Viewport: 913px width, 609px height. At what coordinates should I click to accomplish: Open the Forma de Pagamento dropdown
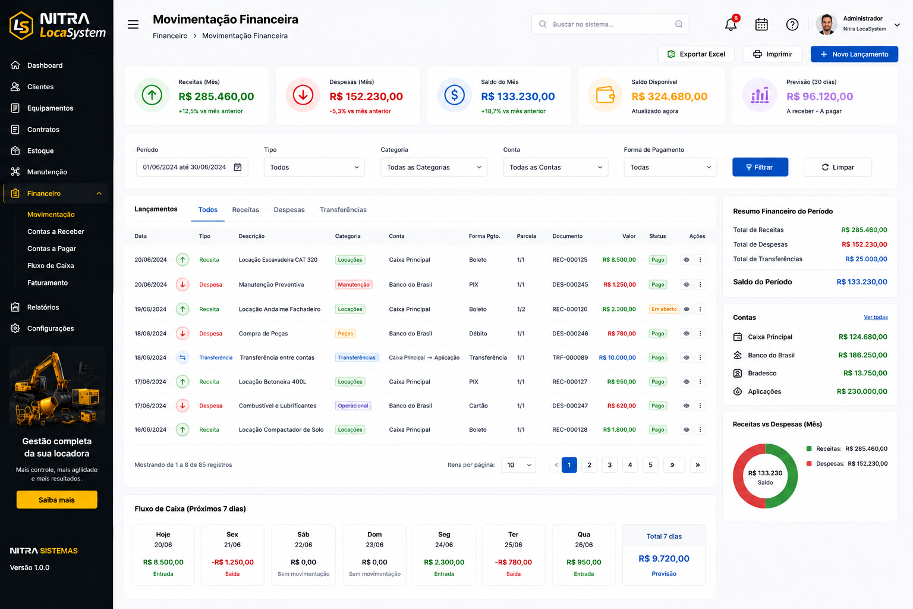(x=670, y=167)
